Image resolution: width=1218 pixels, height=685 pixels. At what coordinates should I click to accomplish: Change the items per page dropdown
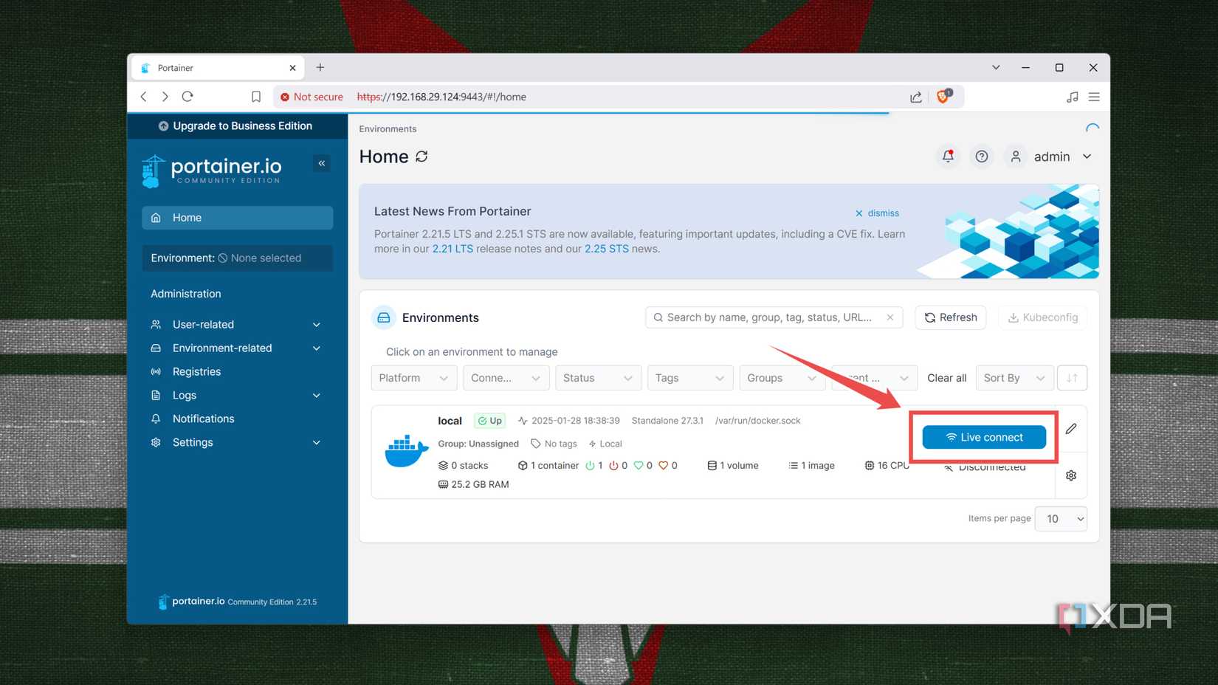pos(1061,518)
